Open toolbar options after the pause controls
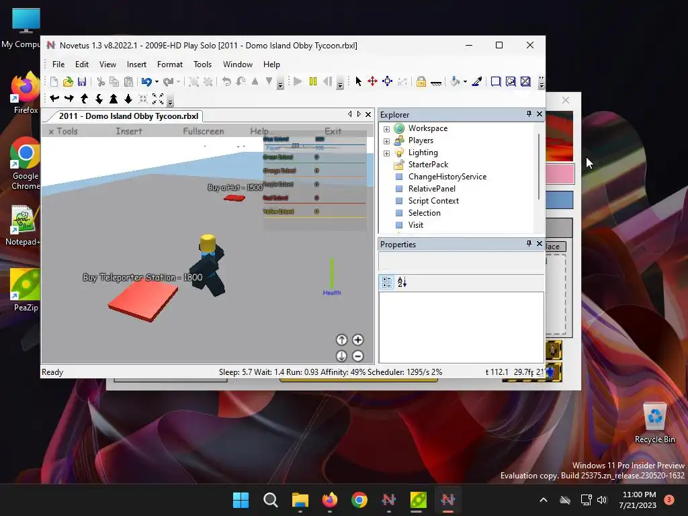688x516 pixels. pyautogui.click(x=340, y=83)
